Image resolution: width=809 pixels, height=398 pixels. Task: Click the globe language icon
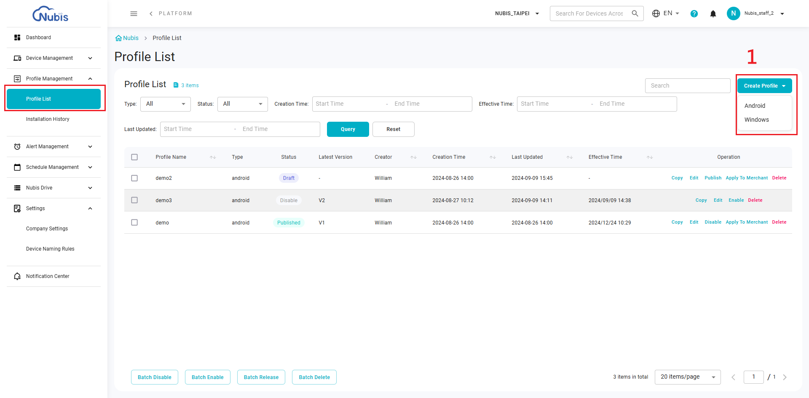(656, 13)
